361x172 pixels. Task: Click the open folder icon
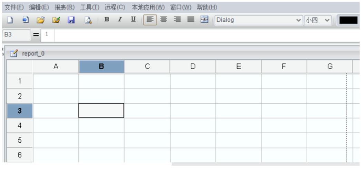click(x=41, y=20)
